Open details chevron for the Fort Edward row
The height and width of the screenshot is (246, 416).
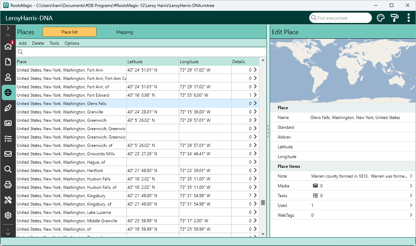click(x=255, y=95)
